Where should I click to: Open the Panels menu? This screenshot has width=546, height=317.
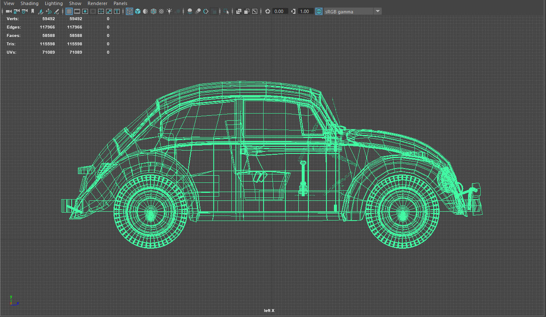tap(120, 3)
